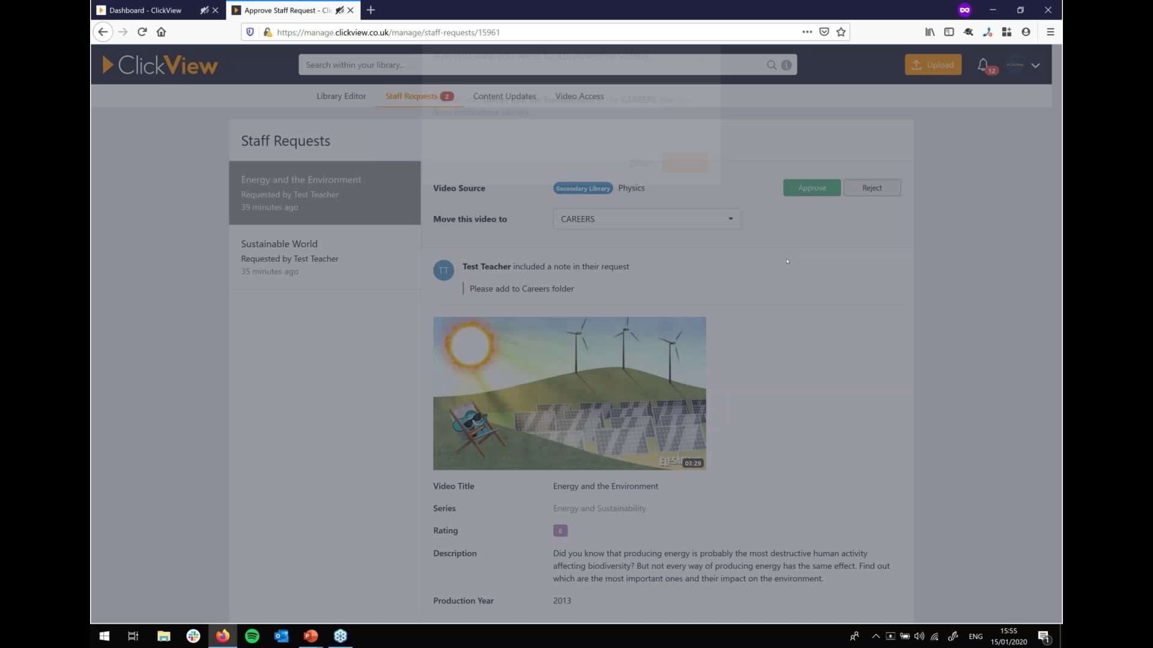Switch to the Library Editor tab
Screen dimensions: 1153x648
pyautogui.click(x=341, y=96)
